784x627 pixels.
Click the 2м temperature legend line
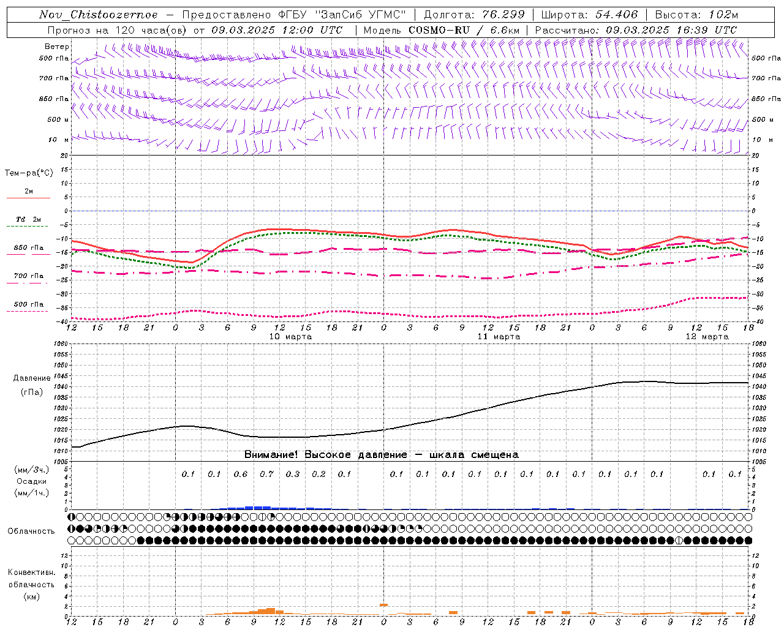coord(28,198)
